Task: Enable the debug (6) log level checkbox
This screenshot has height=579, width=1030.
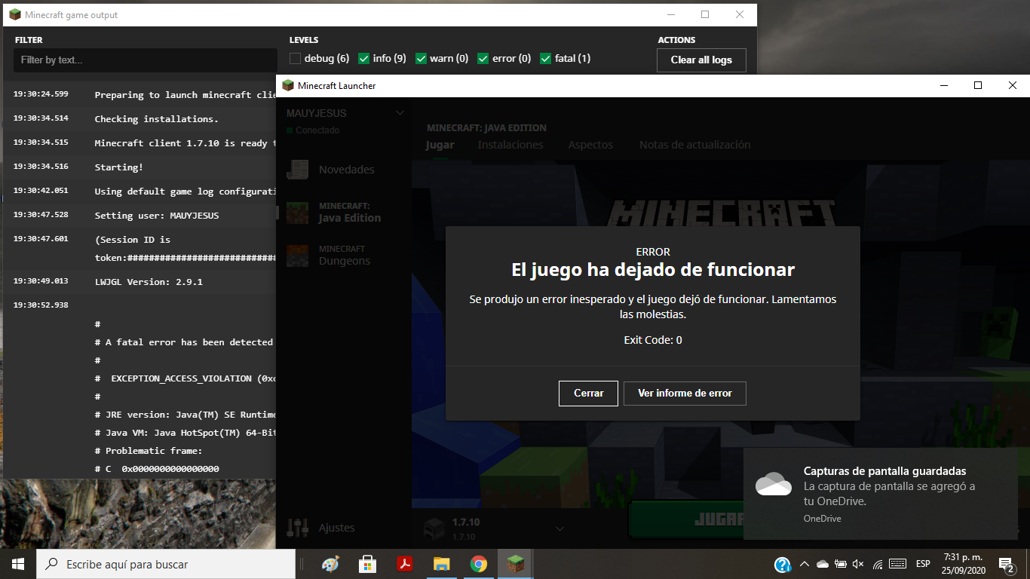Action: (x=296, y=58)
